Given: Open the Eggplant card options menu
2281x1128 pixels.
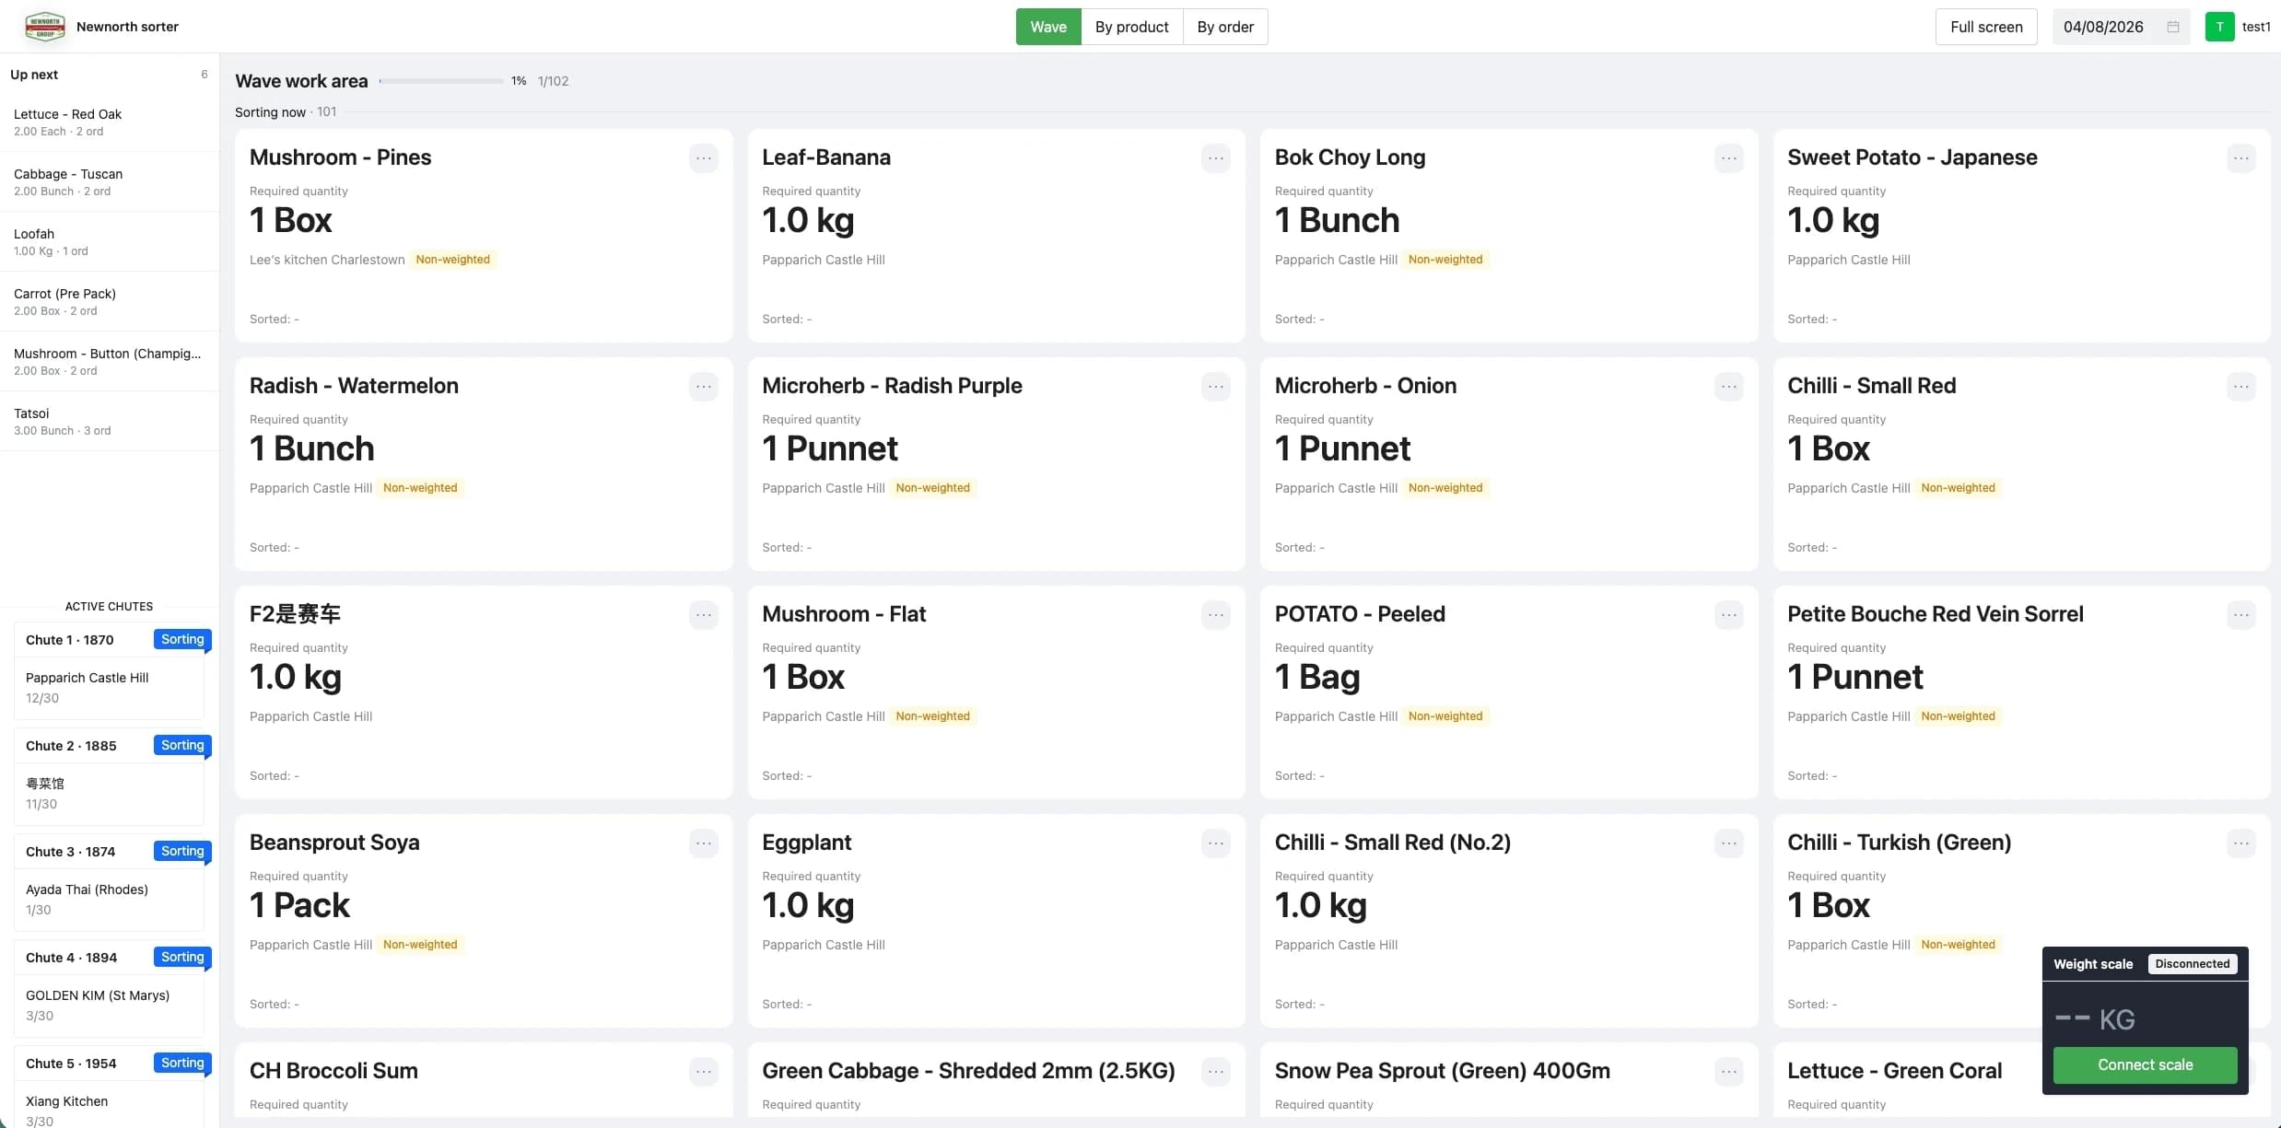Looking at the screenshot, I should pos(1216,843).
